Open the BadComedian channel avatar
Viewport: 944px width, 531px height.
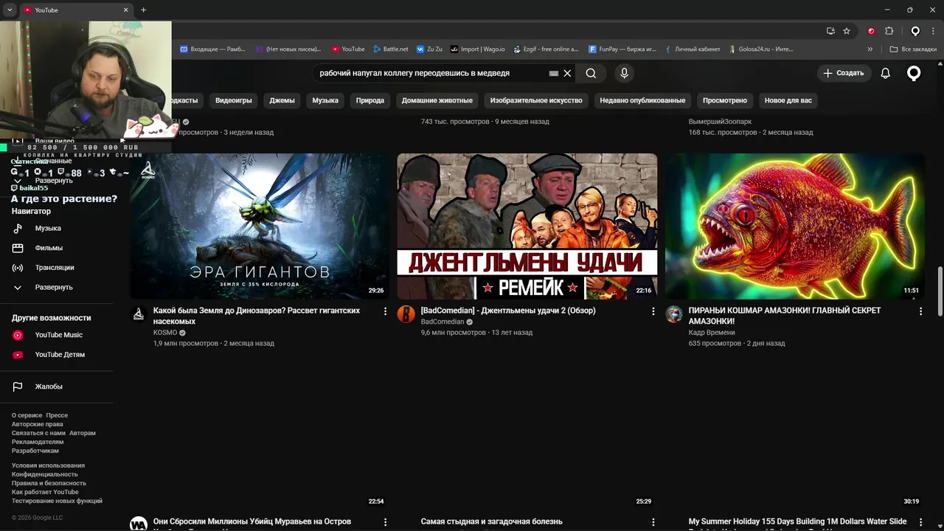click(x=406, y=314)
